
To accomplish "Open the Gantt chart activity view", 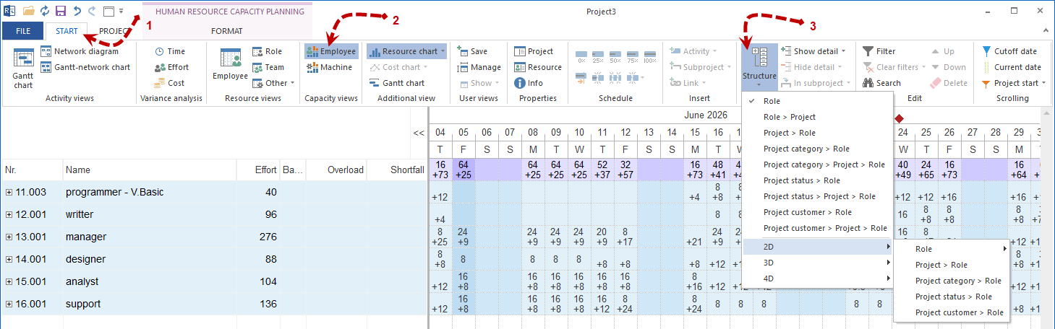I will click(23, 69).
